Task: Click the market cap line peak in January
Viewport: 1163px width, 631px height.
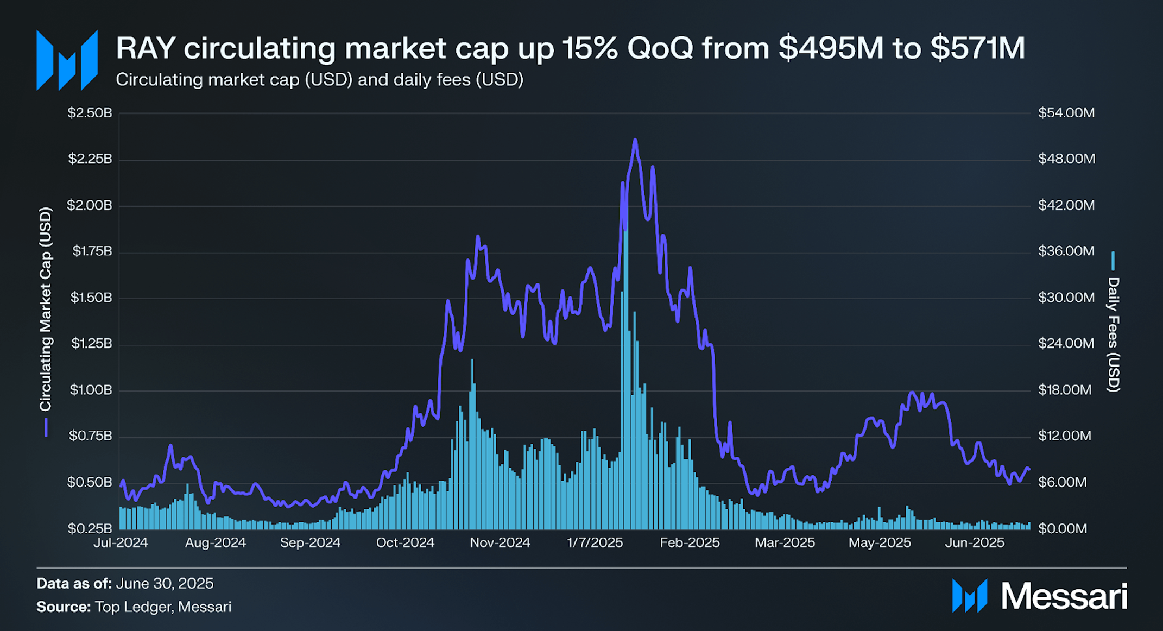Action: pos(635,141)
